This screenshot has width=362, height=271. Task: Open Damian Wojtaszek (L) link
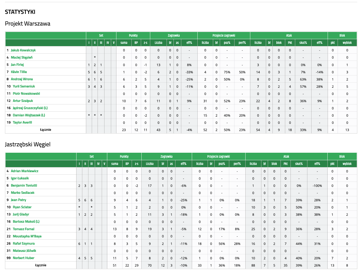coord(29,115)
